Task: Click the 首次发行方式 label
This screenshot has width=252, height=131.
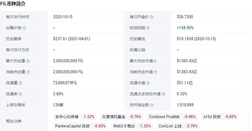Action: pos(18,50)
